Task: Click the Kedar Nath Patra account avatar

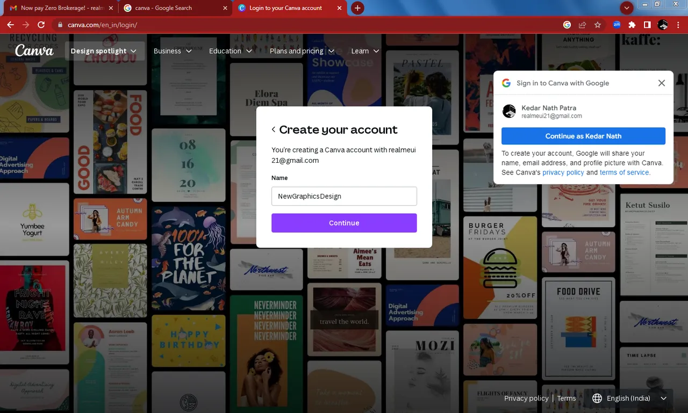Action: tap(509, 111)
